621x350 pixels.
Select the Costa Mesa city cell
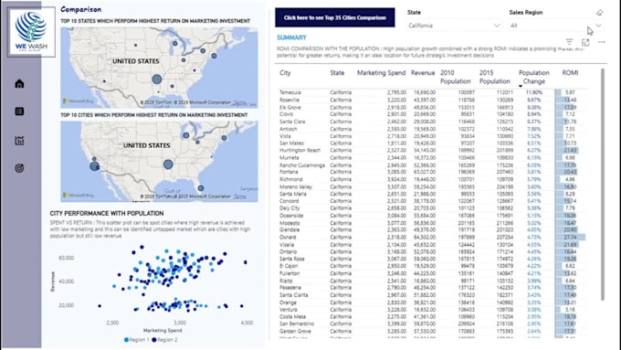[292, 316]
